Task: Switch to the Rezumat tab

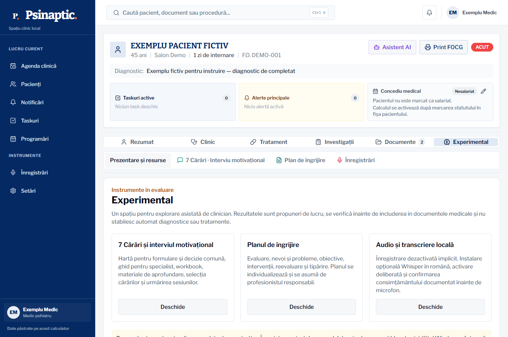Action: 137,142
